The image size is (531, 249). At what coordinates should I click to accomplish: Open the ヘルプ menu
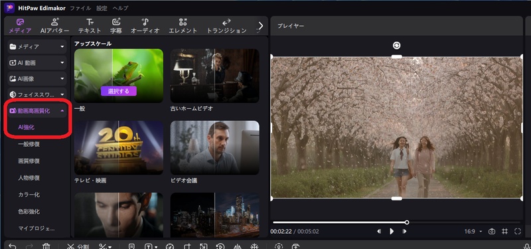tap(120, 8)
